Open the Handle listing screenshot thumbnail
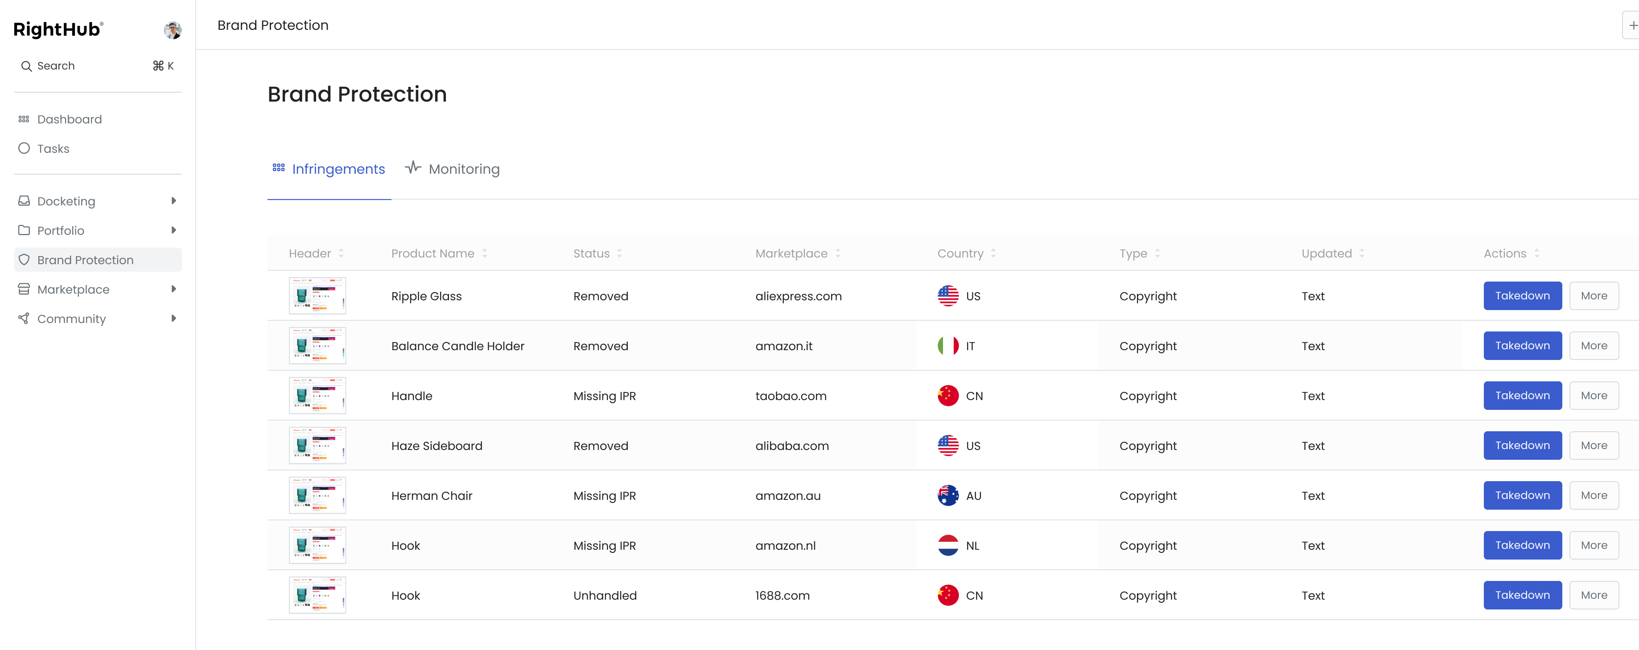The width and height of the screenshot is (1639, 650). pos(317,396)
